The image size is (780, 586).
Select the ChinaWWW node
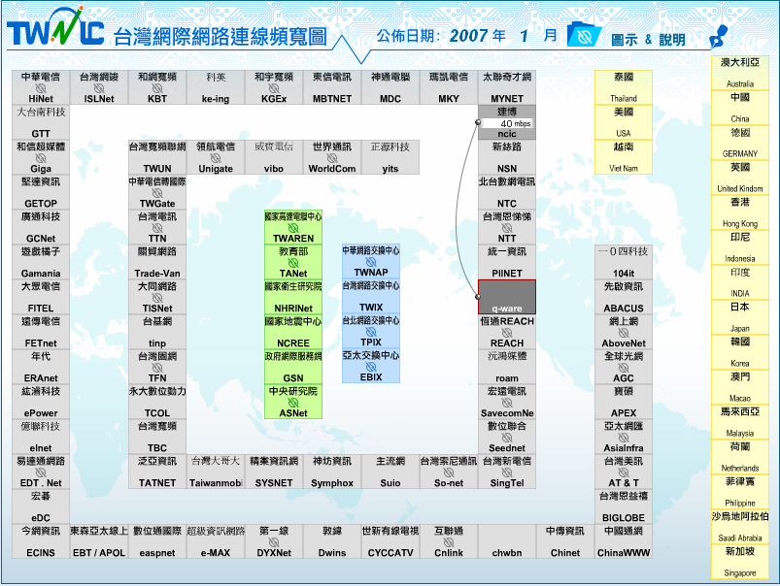[624, 541]
